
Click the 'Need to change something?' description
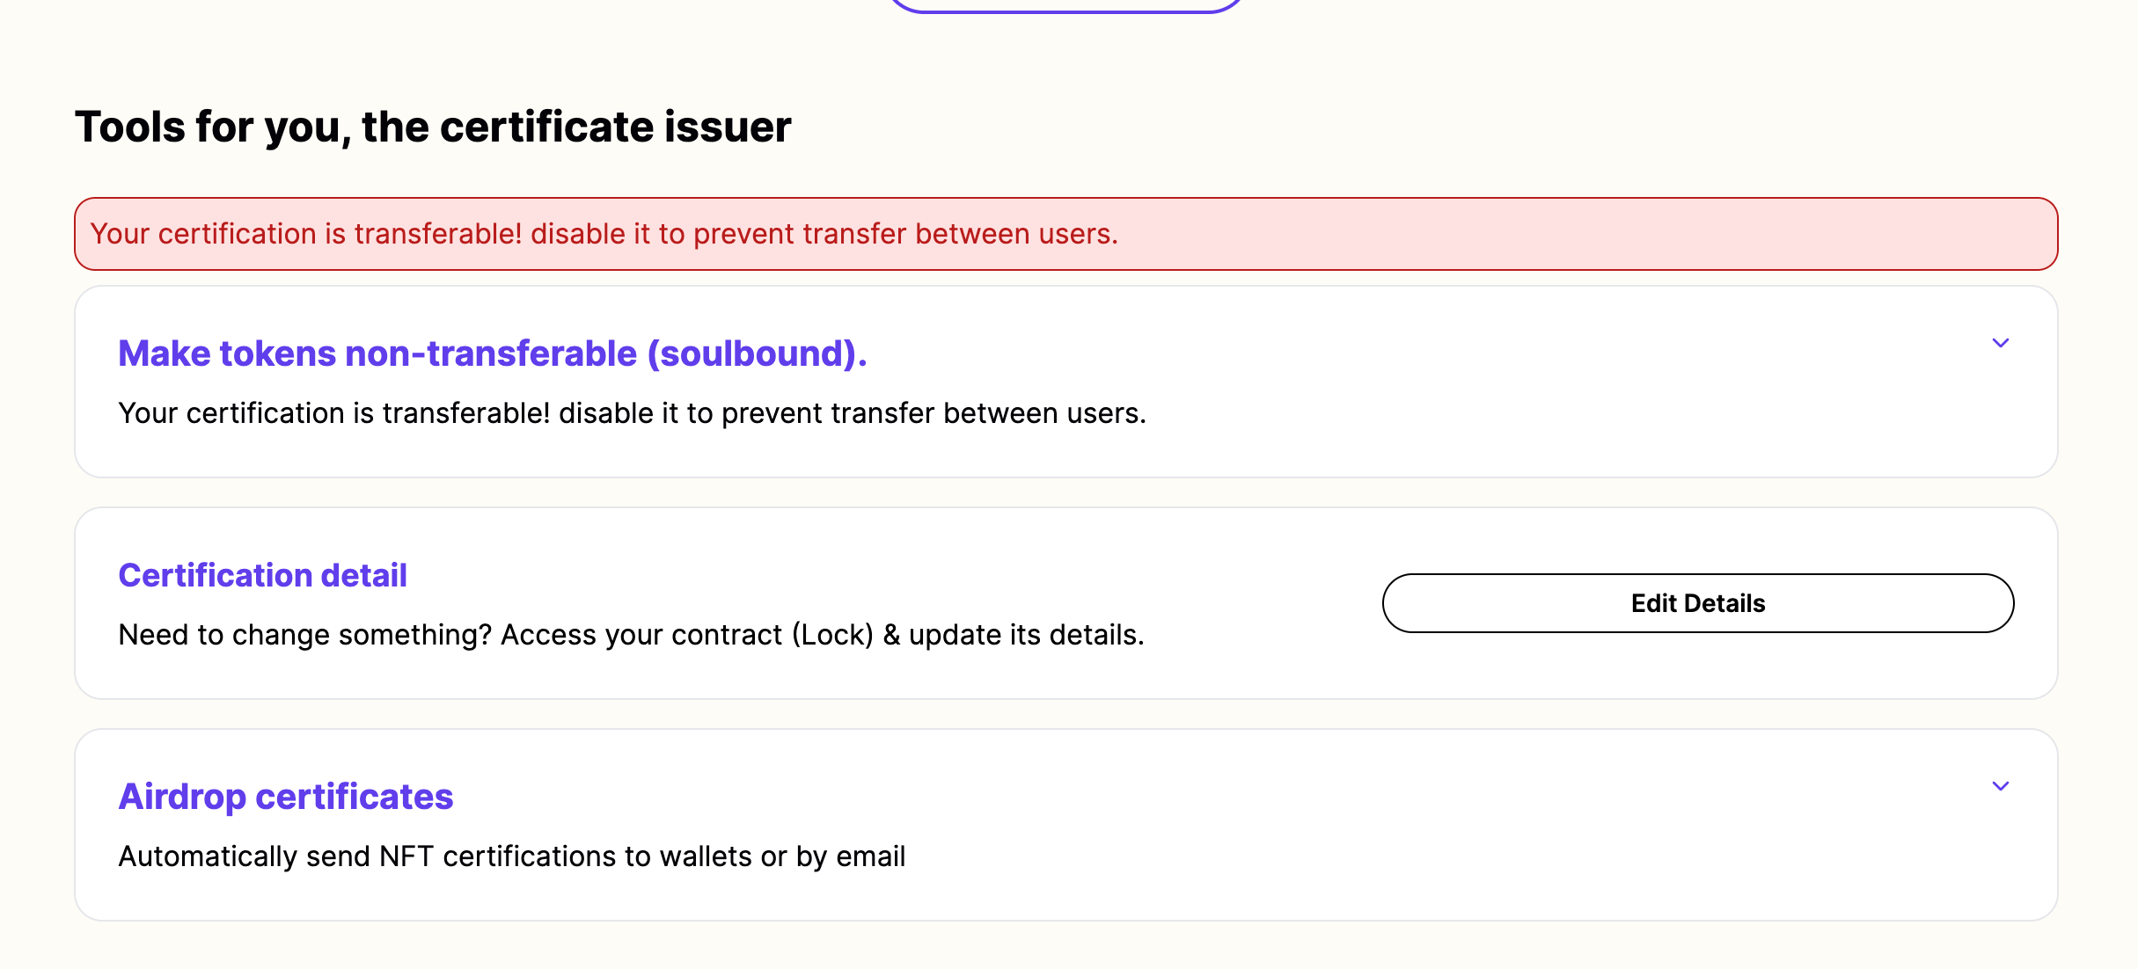(632, 635)
